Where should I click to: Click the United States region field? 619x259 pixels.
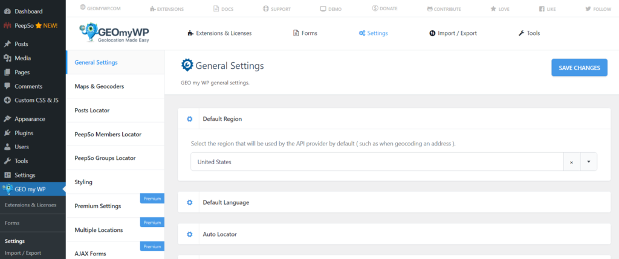coord(377,162)
